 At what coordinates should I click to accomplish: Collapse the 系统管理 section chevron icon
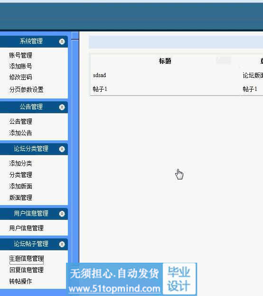(62, 41)
